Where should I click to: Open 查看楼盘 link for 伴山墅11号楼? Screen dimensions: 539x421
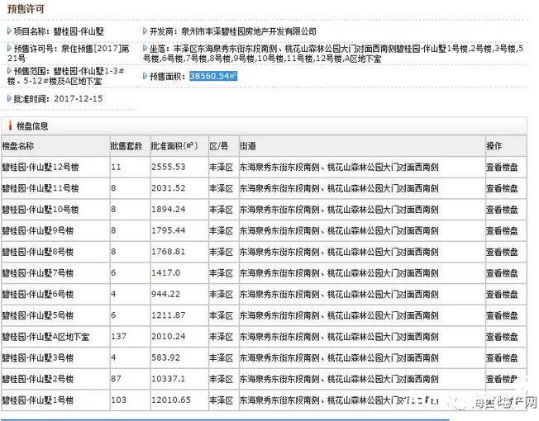coord(502,188)
